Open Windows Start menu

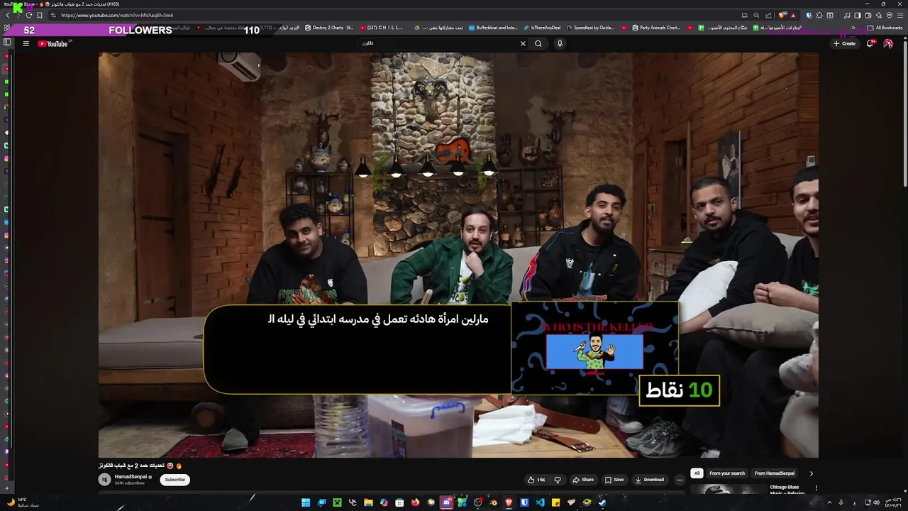[306, 502]
